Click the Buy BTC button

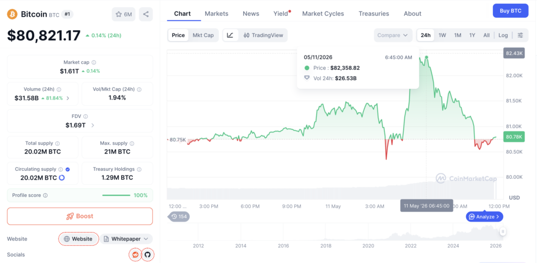coord(510,10)
